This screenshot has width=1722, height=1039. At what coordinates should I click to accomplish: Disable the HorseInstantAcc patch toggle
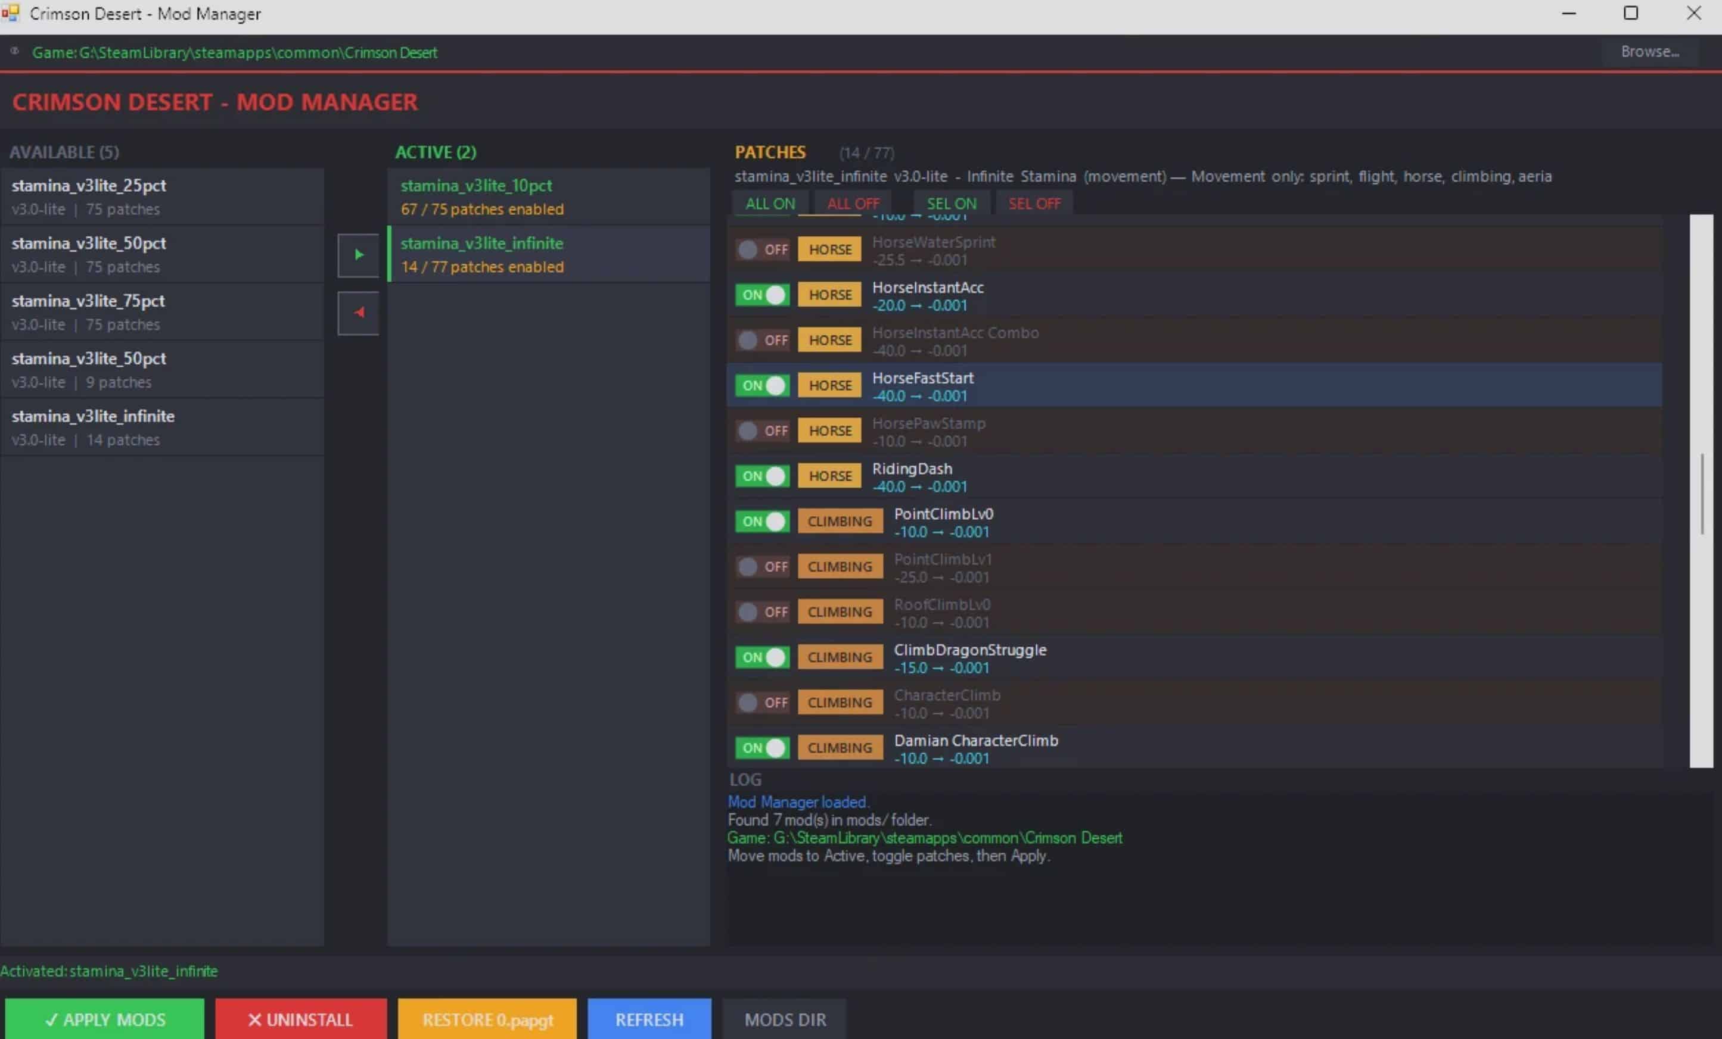[761, 295]
